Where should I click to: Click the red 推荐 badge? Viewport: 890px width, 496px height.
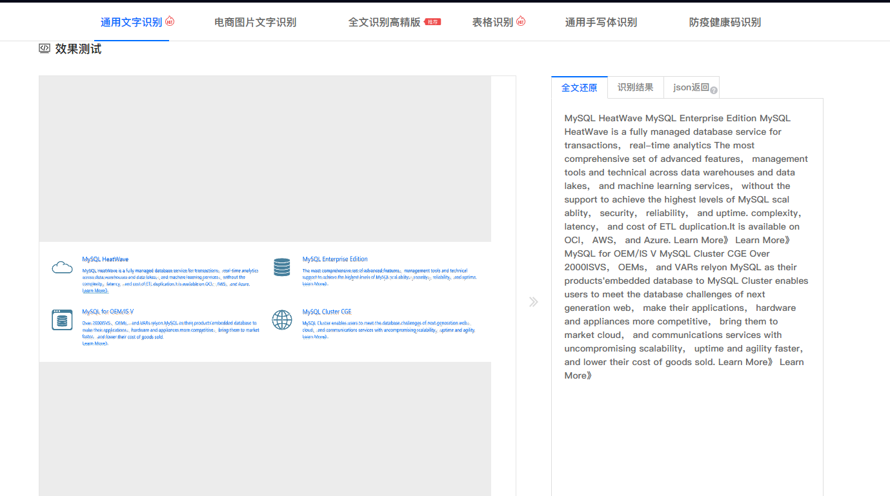click(432, 22)
